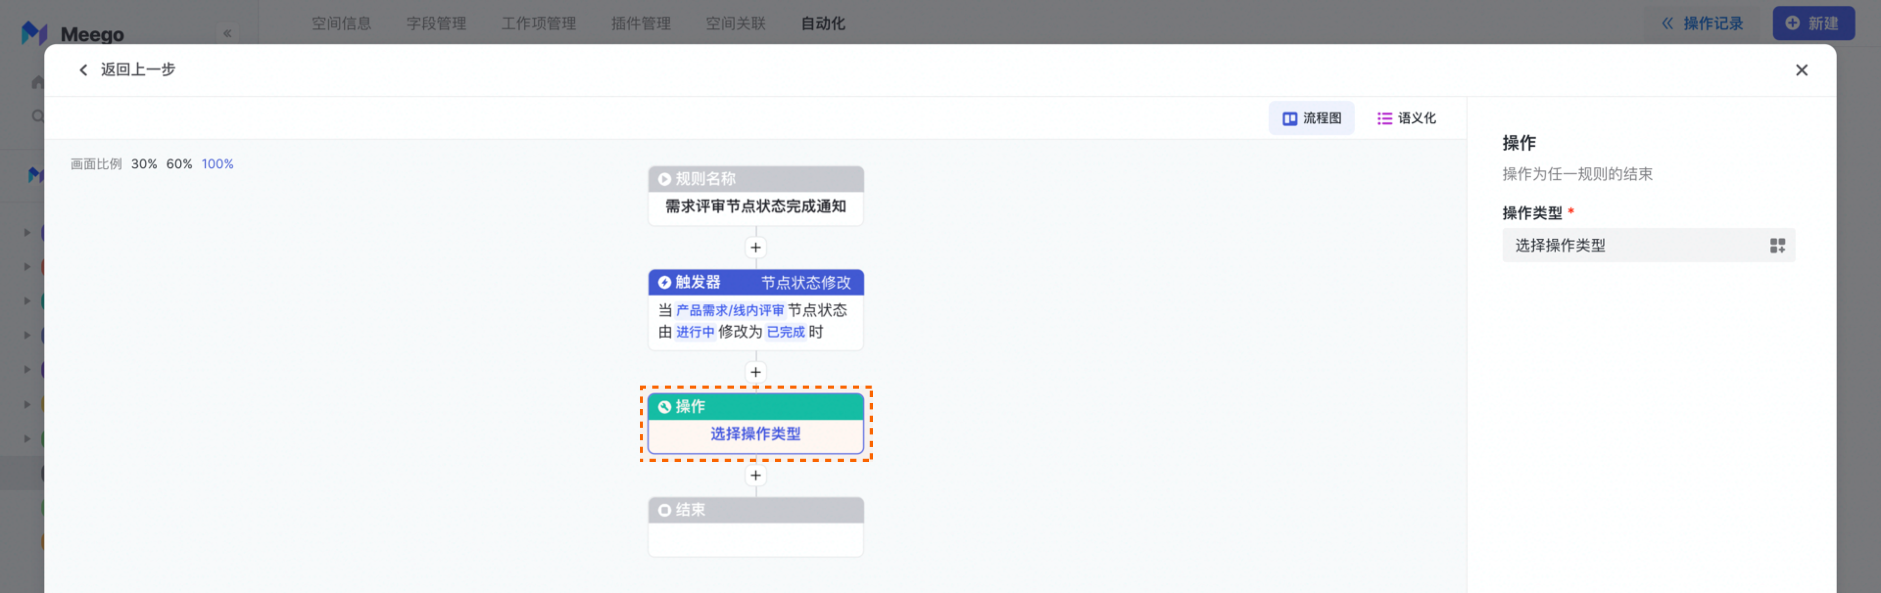Click 进行中 status link in trigger

[x=695, y=333]
